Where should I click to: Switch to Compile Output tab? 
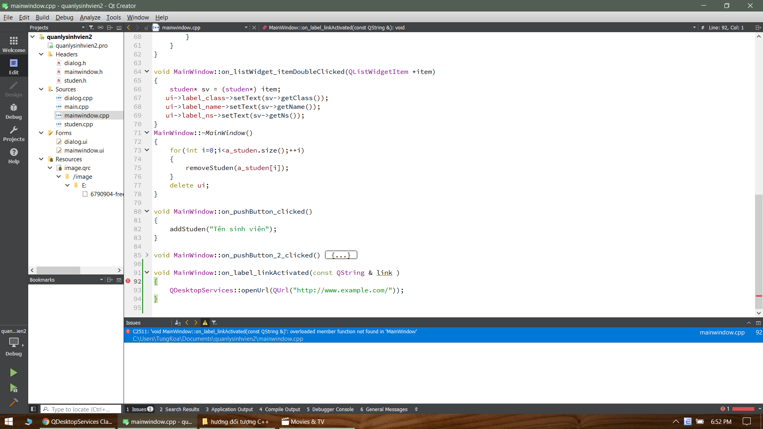(x=280, y=409)
